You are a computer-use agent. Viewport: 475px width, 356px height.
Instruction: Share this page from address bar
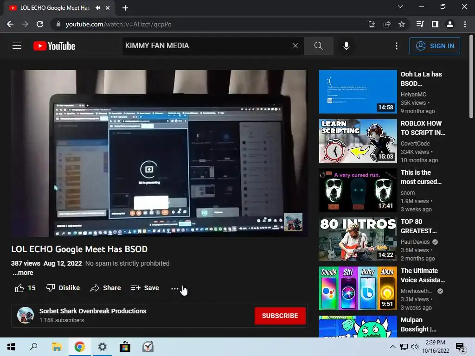click(387, 24)
